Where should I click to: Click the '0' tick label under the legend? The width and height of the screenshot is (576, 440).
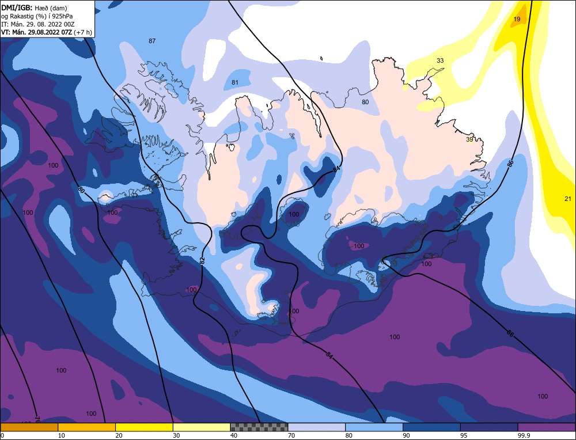pos(2,435)
